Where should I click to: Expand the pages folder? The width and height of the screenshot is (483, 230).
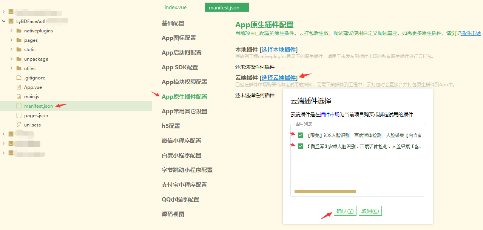click(x=11, y=40)
